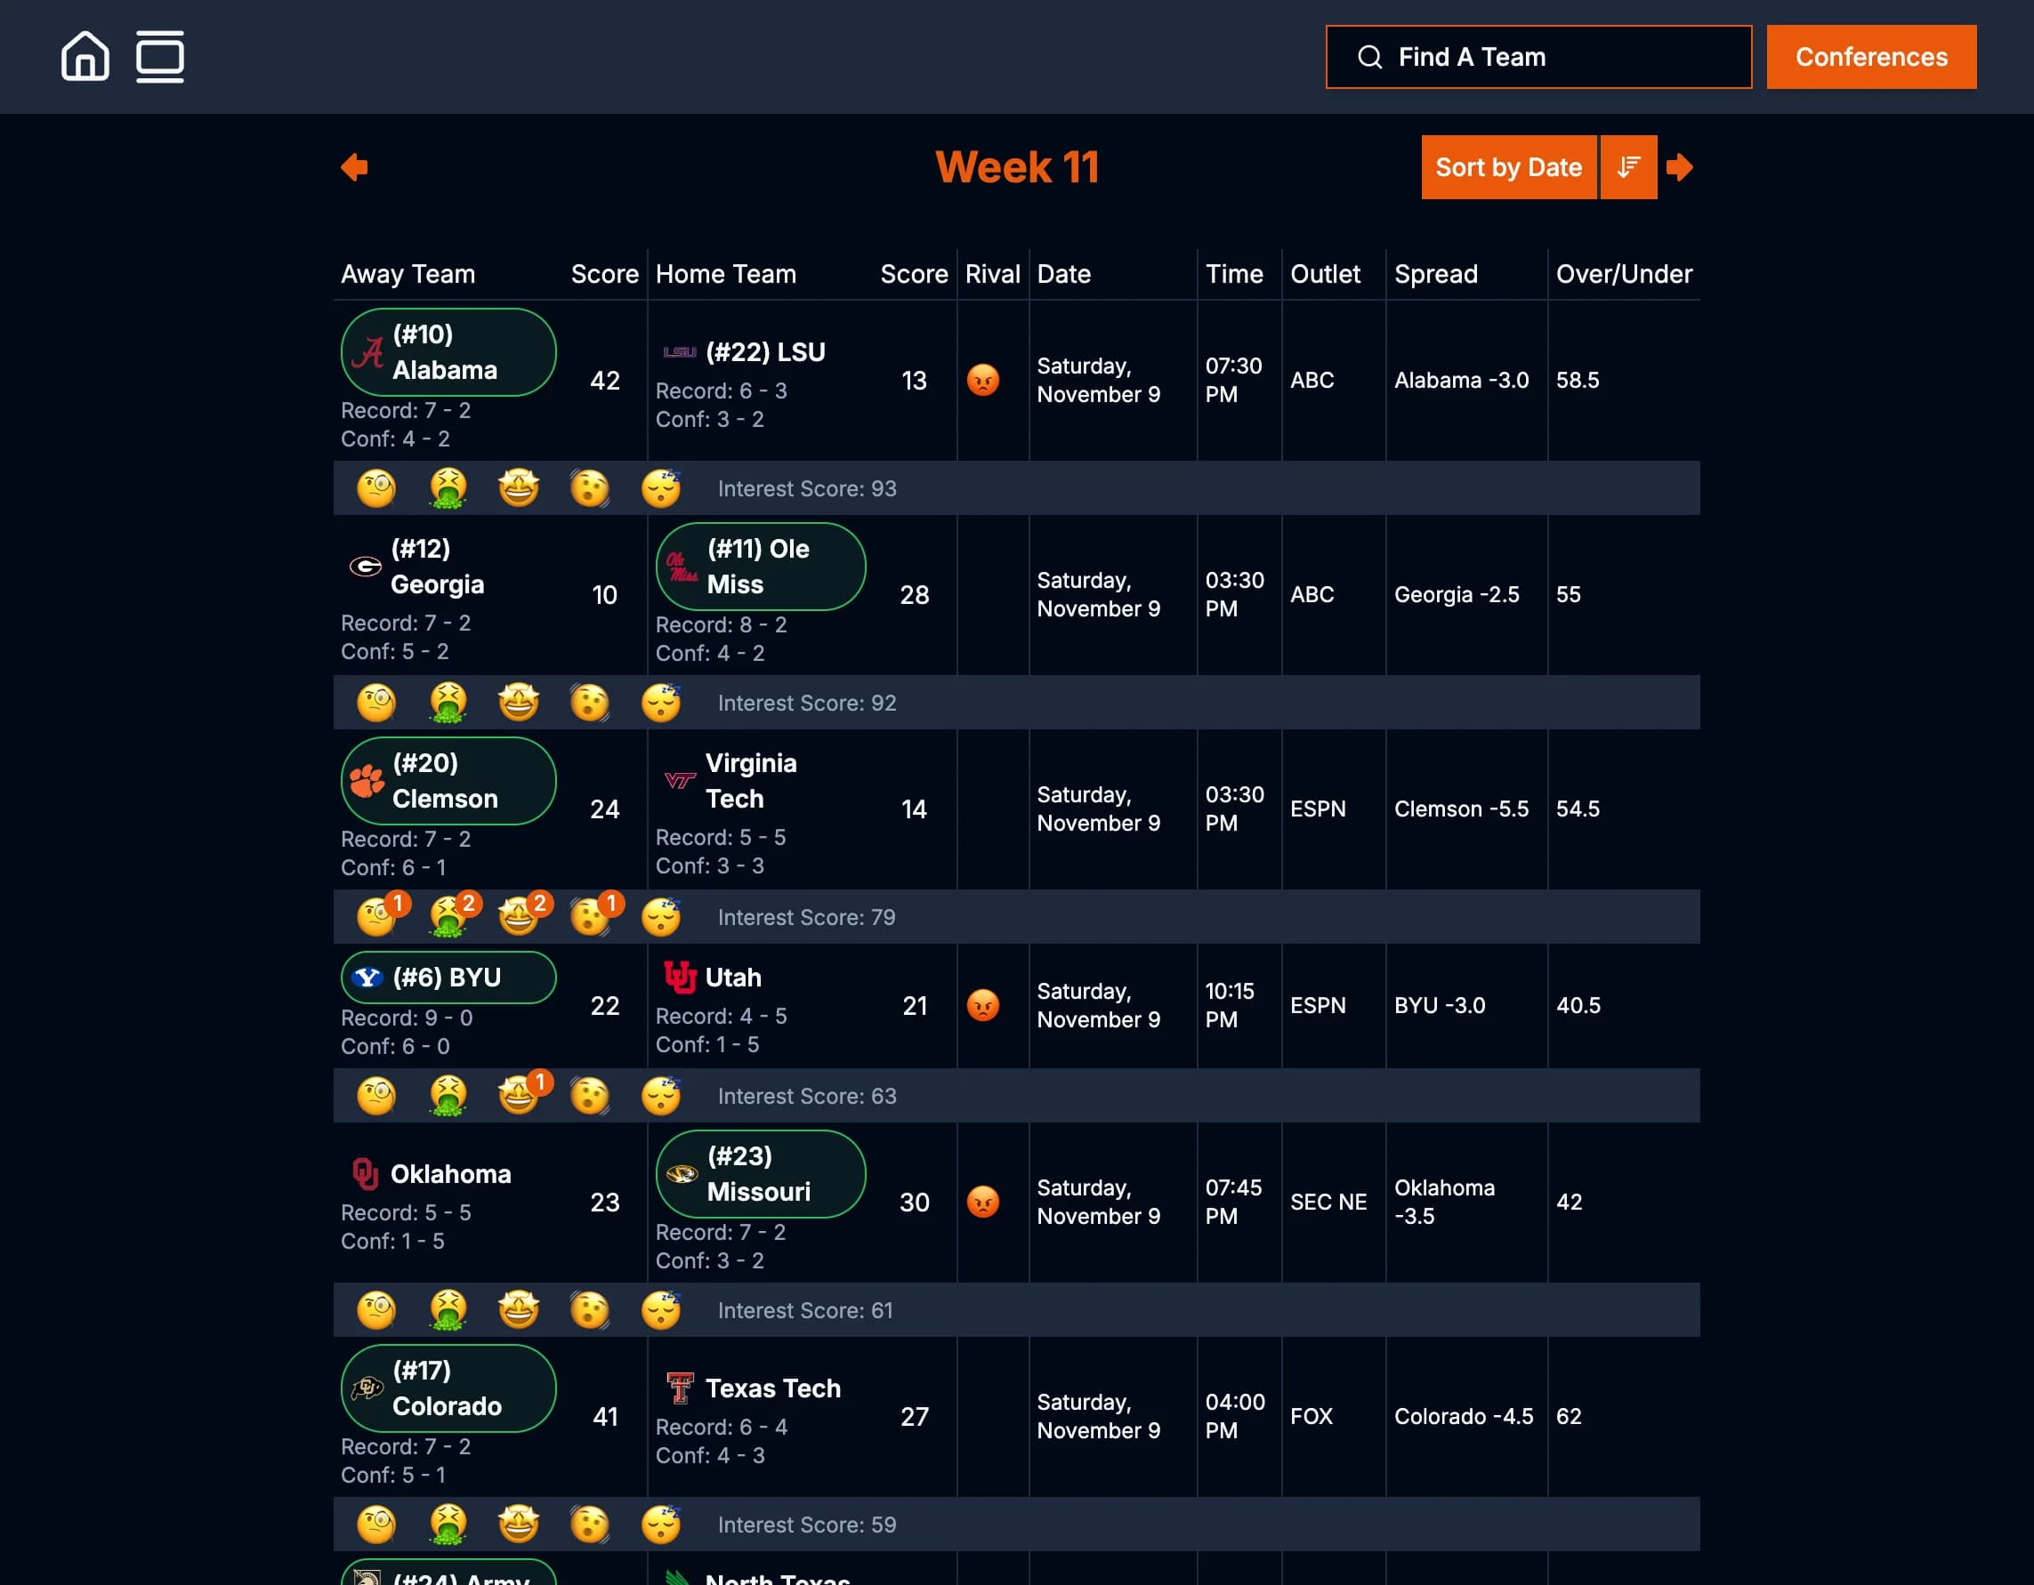Click the Week 11 heading
Image resolution: width=2034 pixels, height=1585 pixels.
click(x=1017, y=166)
